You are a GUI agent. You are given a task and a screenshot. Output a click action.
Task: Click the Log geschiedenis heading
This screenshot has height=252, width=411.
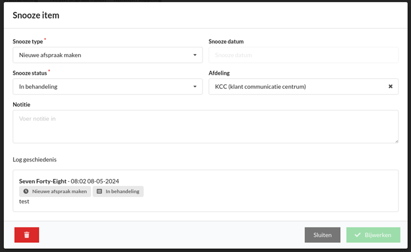tap(35, 159)
